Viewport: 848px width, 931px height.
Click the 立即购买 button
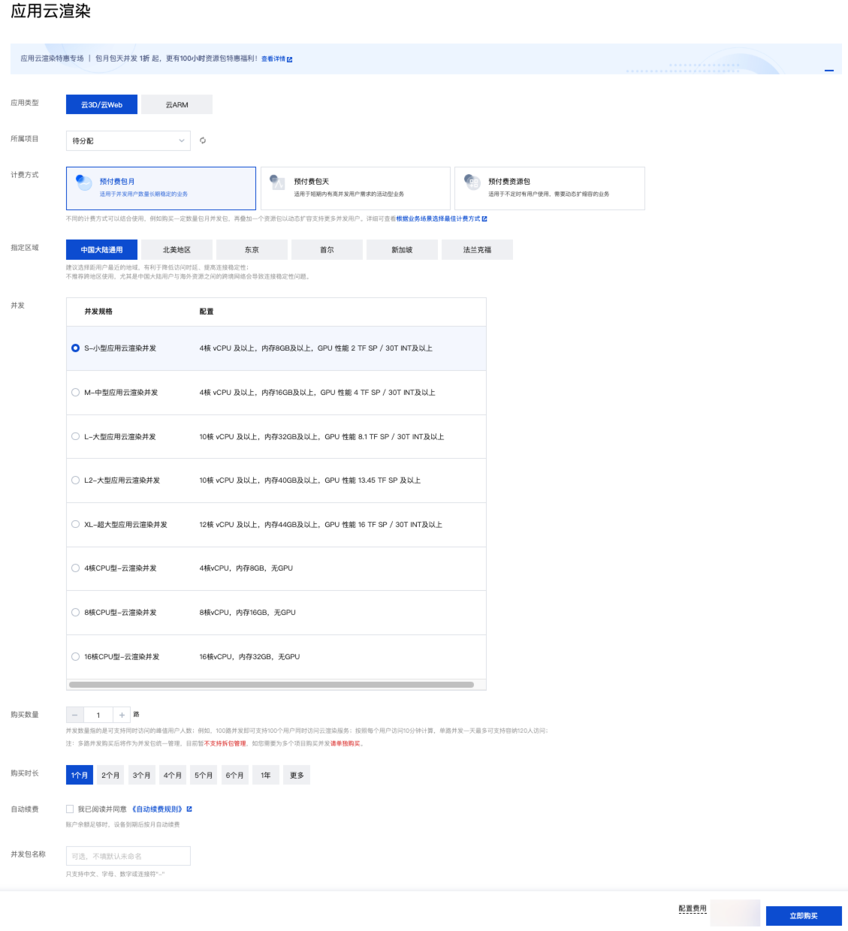click(804, 915)
